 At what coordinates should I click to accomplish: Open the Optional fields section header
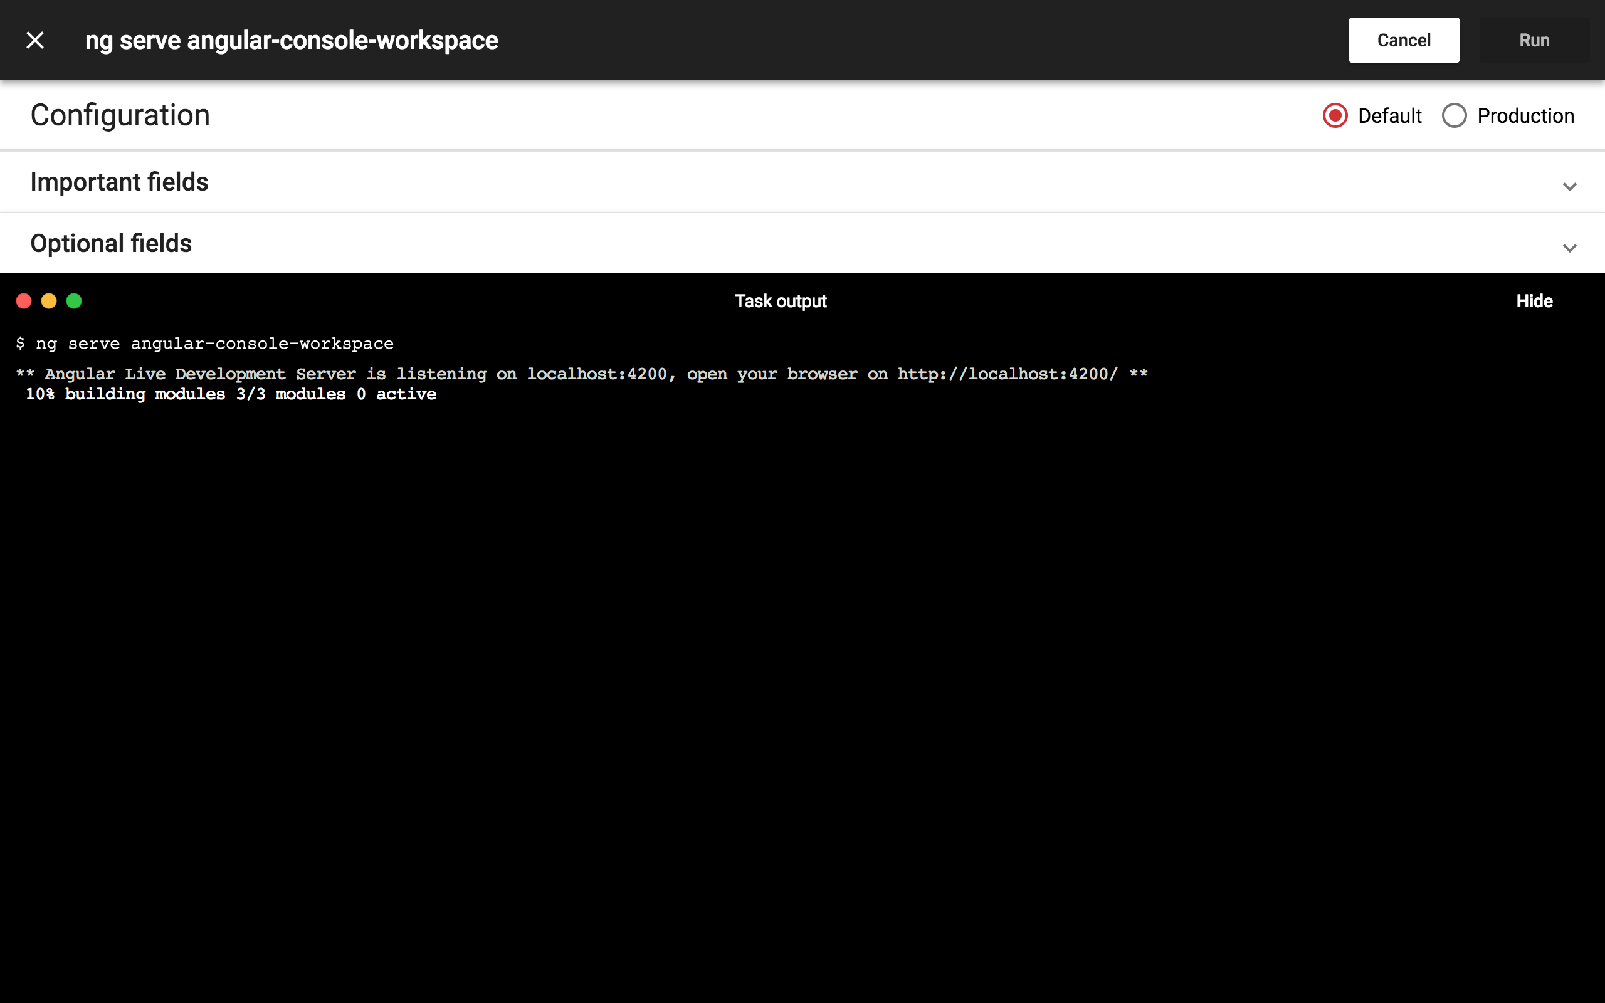tap(112, 243)
